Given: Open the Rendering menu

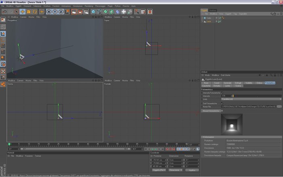Looking at the screenshot, I should (89, 6).
